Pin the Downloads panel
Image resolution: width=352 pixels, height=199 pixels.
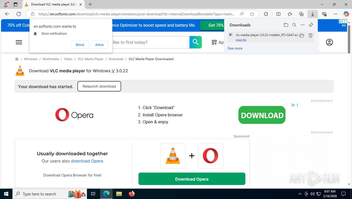click(x=311, y=25)
